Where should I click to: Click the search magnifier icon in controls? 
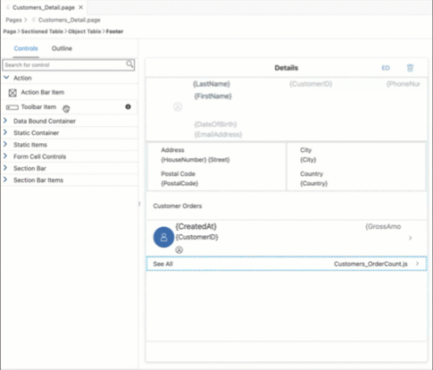pyautogui.click(x=129, y=64)
